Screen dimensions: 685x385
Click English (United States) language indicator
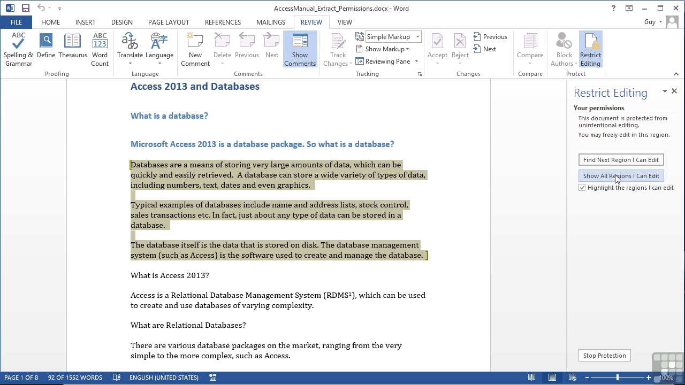164,378
